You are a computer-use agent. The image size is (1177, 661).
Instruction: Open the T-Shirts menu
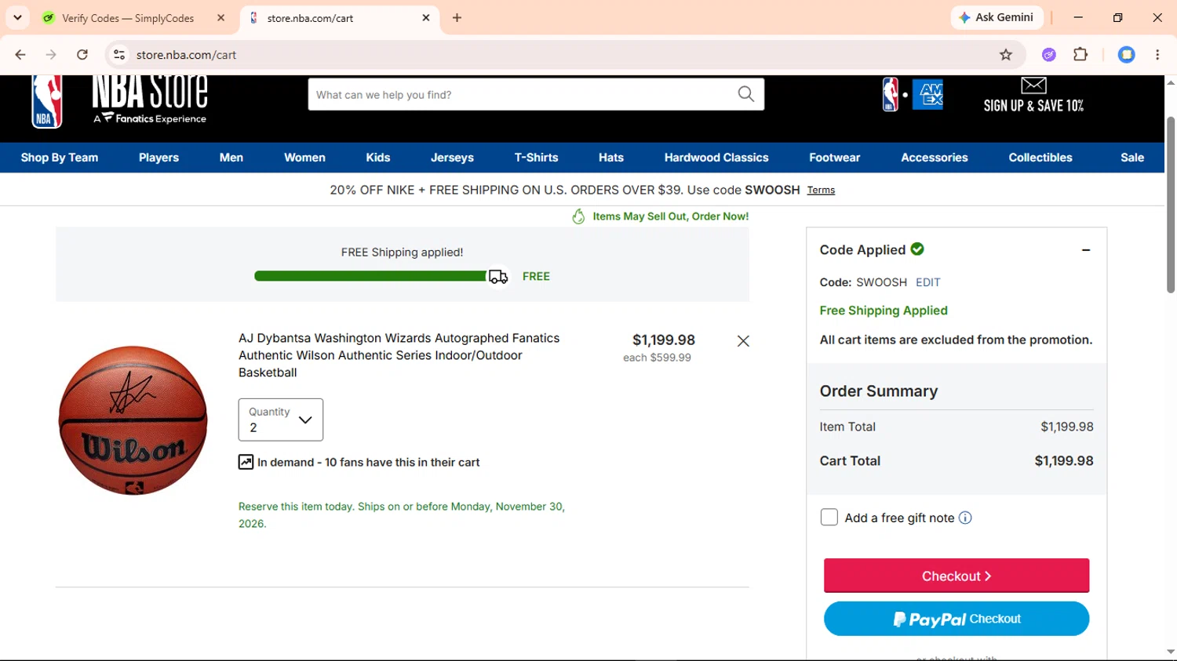[537, 158]
